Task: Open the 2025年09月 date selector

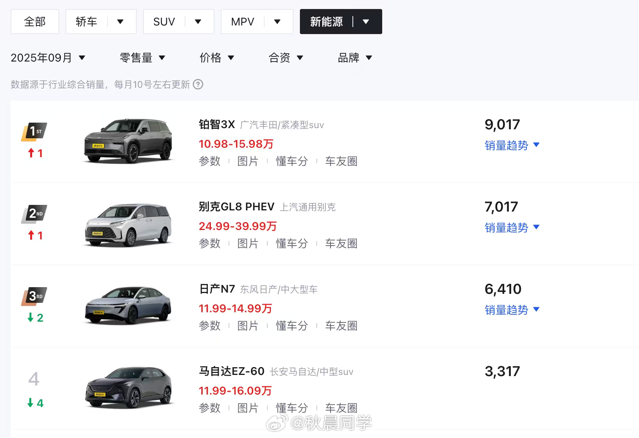Action: point(48,58)
